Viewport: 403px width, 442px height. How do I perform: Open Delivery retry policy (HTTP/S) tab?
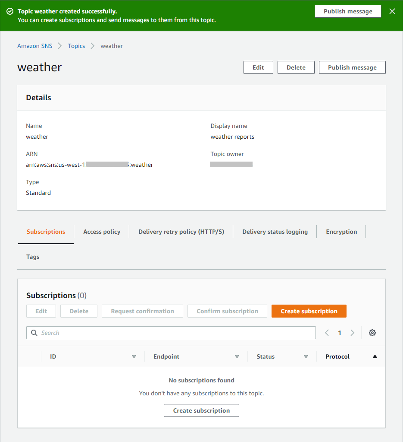click(181, 232)
